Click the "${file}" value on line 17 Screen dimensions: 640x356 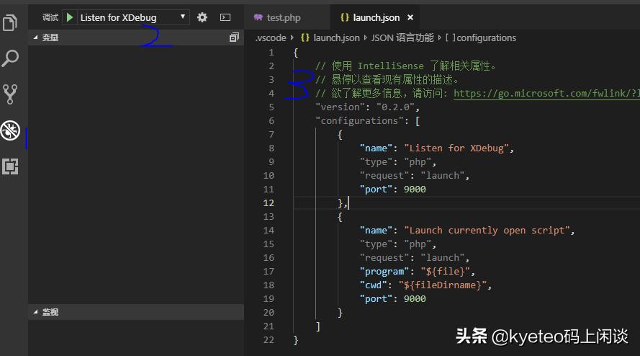tap(446, 272)
